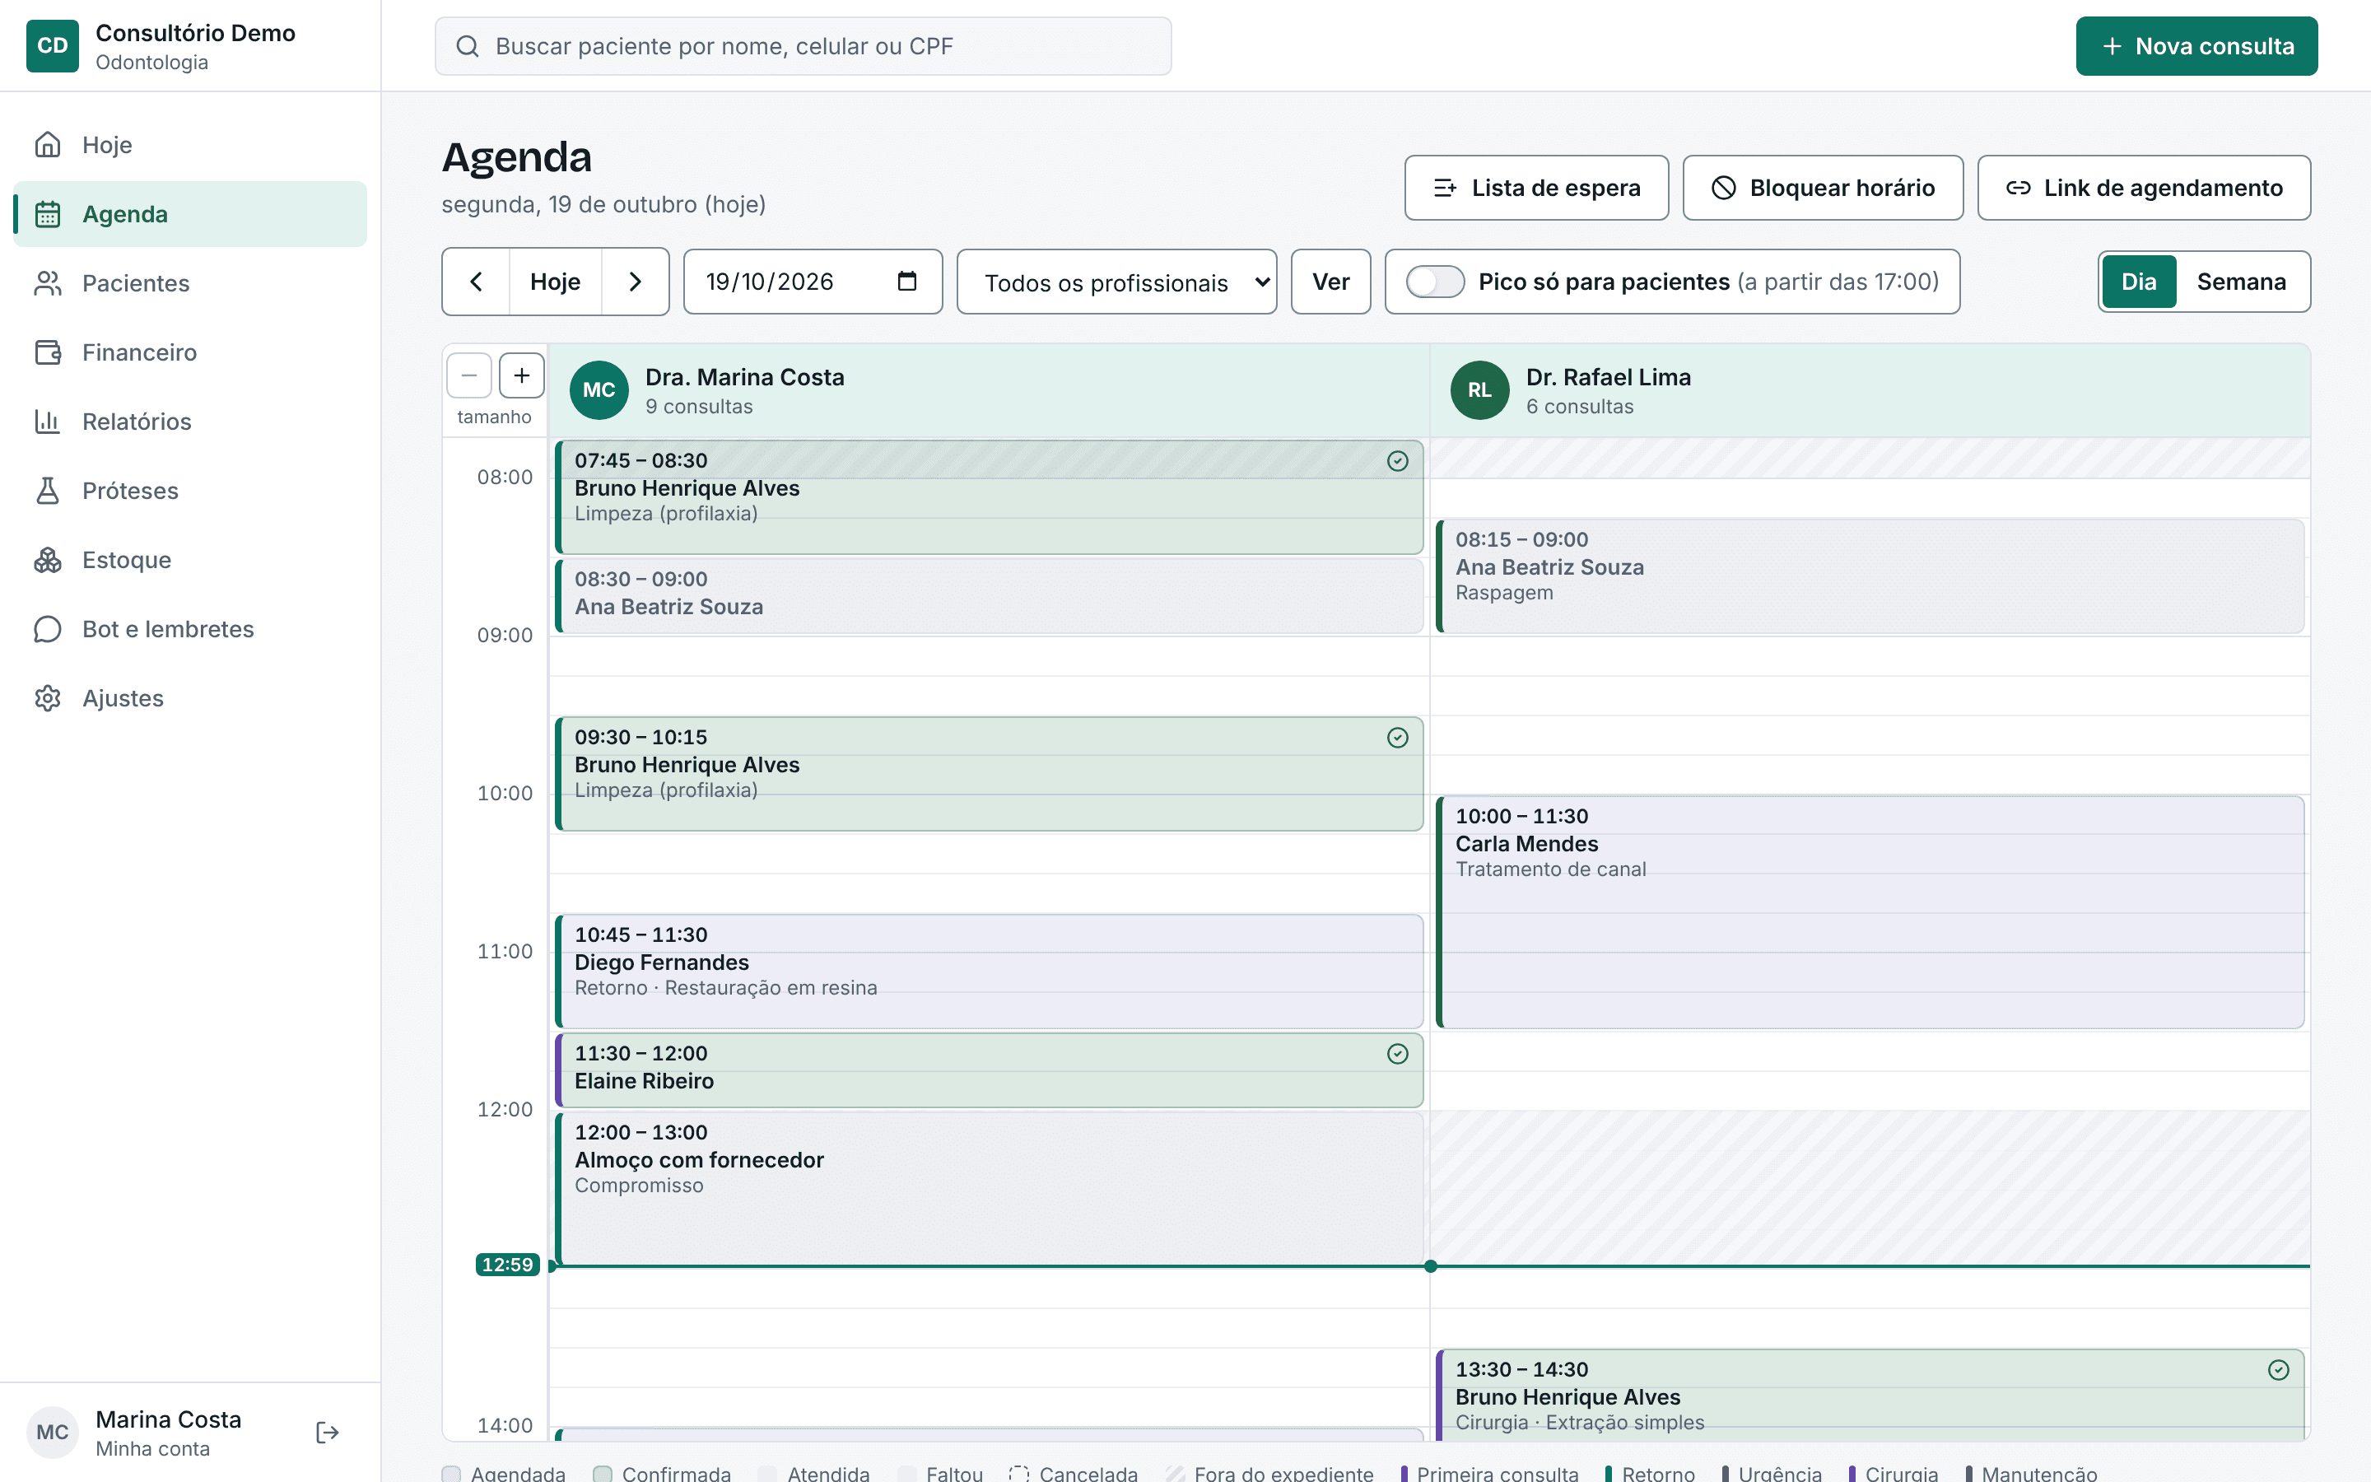Open the date picker calendar icon
The height and width of the screenshot is (1482, 2371).
907,282
